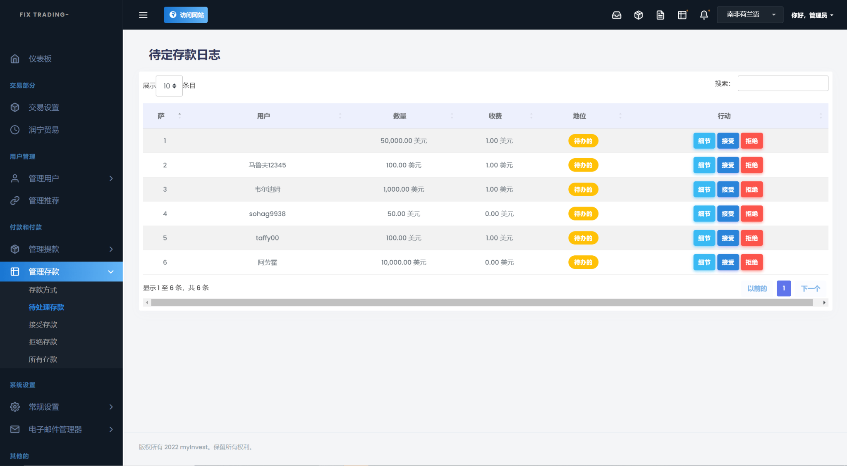The image size is (847, 466).
Task: Open the notification bell icon
Action: pyautogui.click(x=704, y=15)
